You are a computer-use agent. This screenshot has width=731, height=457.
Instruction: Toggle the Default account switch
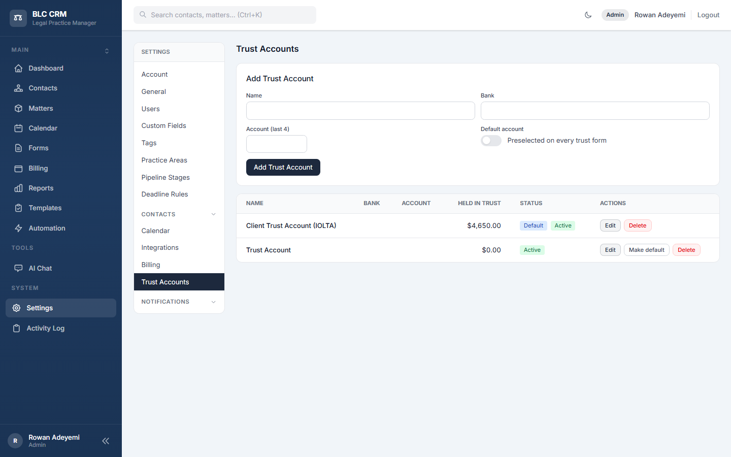coord(491,141)
